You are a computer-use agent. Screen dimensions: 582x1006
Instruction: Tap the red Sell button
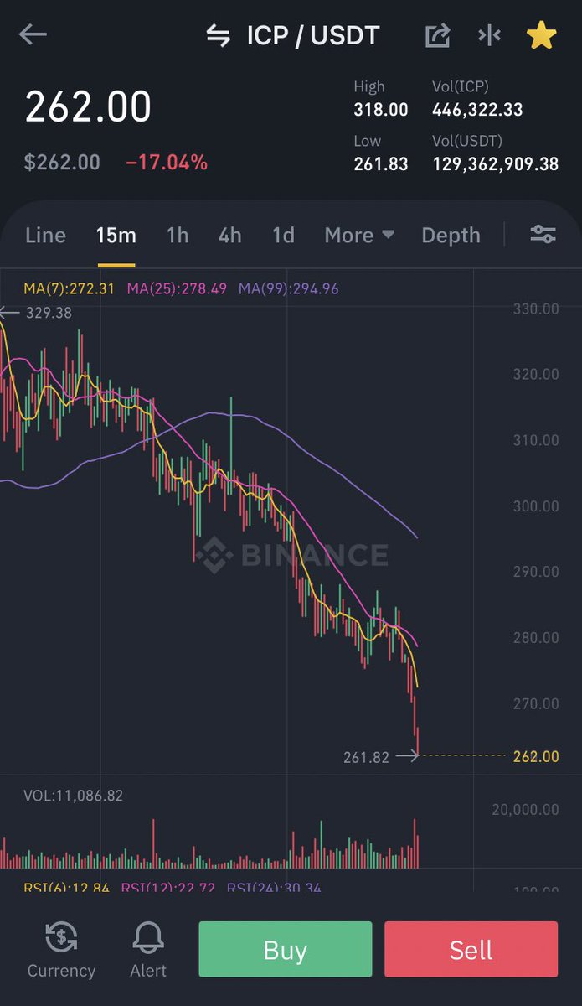(x=471, y=950)
